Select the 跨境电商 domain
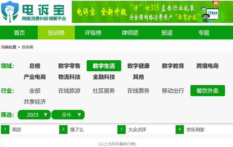The width and height of the screenshot is (233, 147). pos(208,66)
